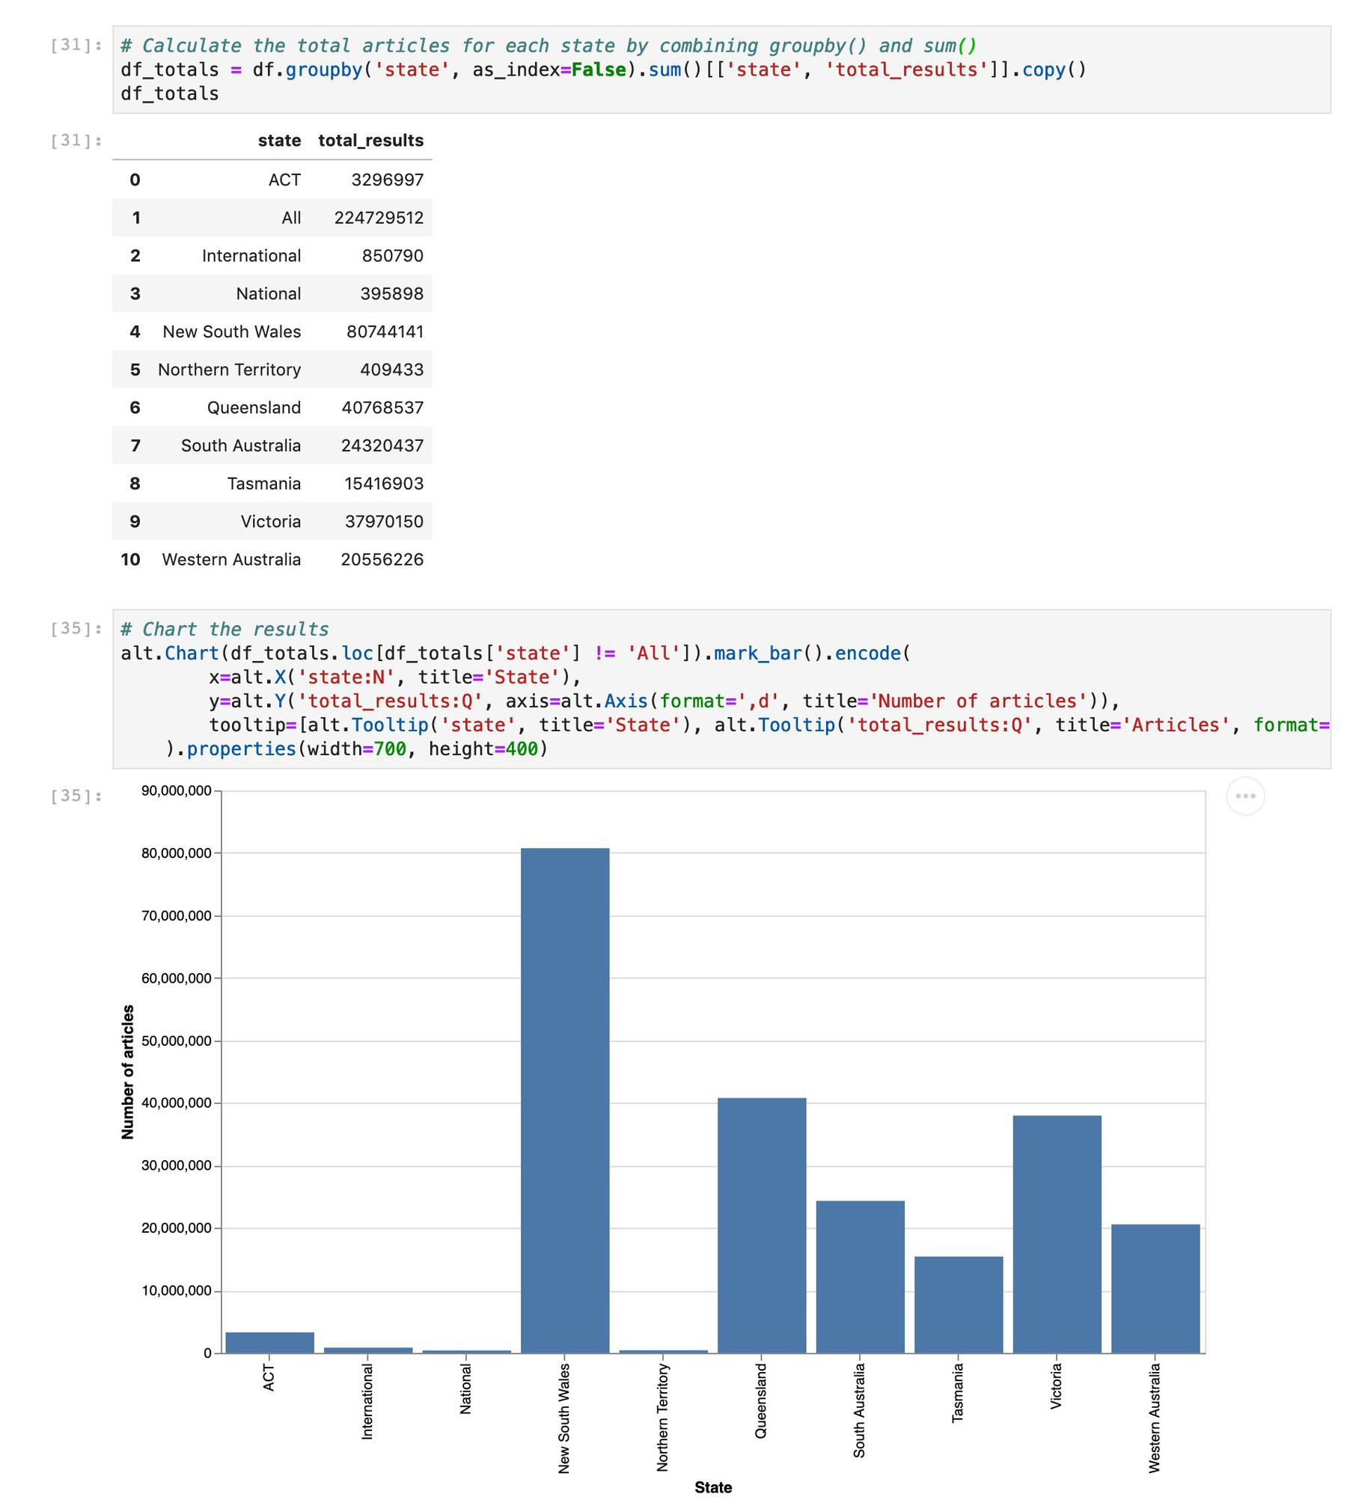Click 'New South Wales' x-axis label
1347x1509 pixels.
[x=564, y=1418]
